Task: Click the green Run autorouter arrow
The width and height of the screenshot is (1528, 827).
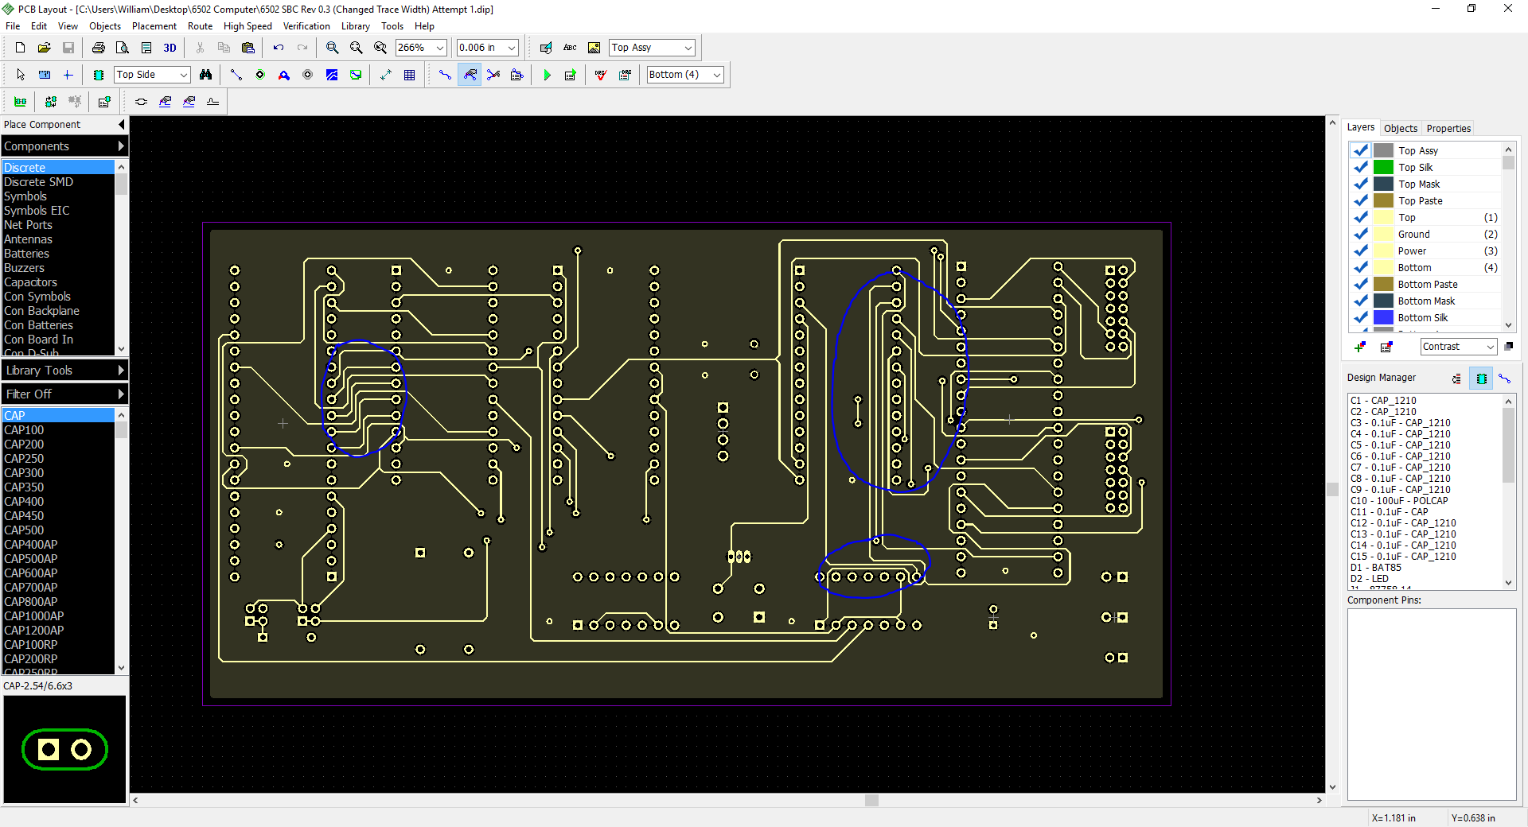Action: (547, 75)
